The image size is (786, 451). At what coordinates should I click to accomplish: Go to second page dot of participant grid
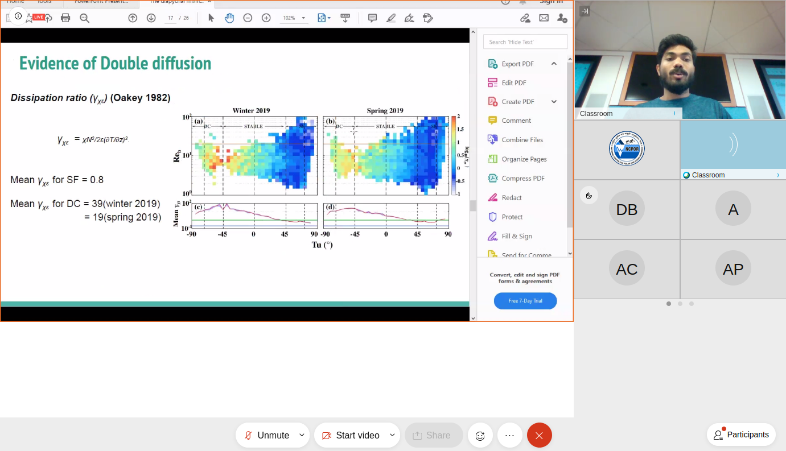pyautogui.click(x=680, y=304)
